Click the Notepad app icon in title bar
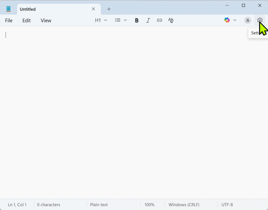Image resolution: width=268 pixels, height=210 pixels. [9, 9]
